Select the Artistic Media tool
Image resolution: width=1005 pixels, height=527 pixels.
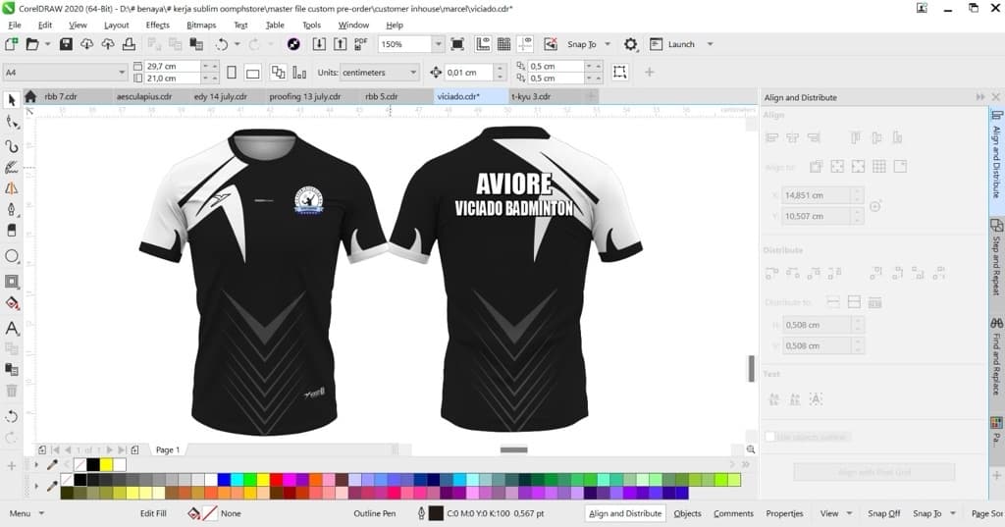pyautogui.click(x=12, y=168)
